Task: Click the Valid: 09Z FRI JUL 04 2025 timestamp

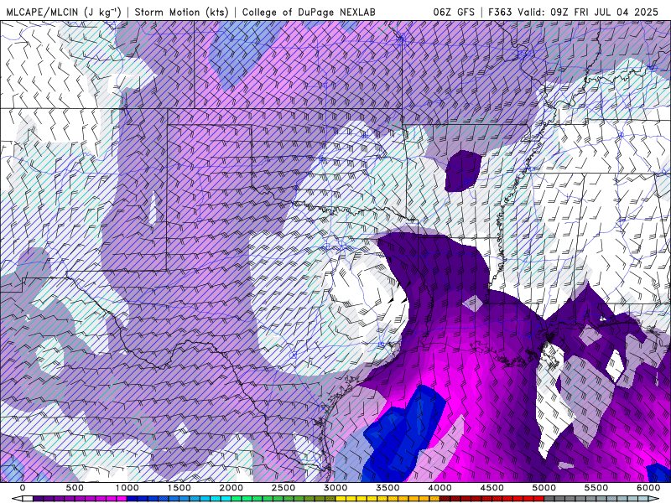Action: click(x=588, y=12)
